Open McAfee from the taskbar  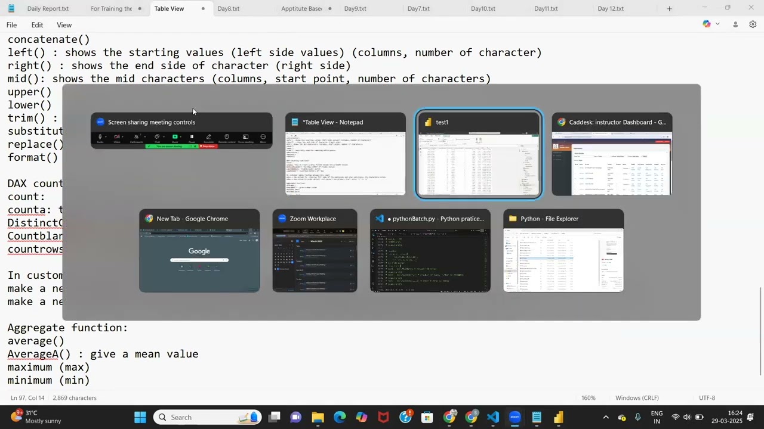pos(384,417)
